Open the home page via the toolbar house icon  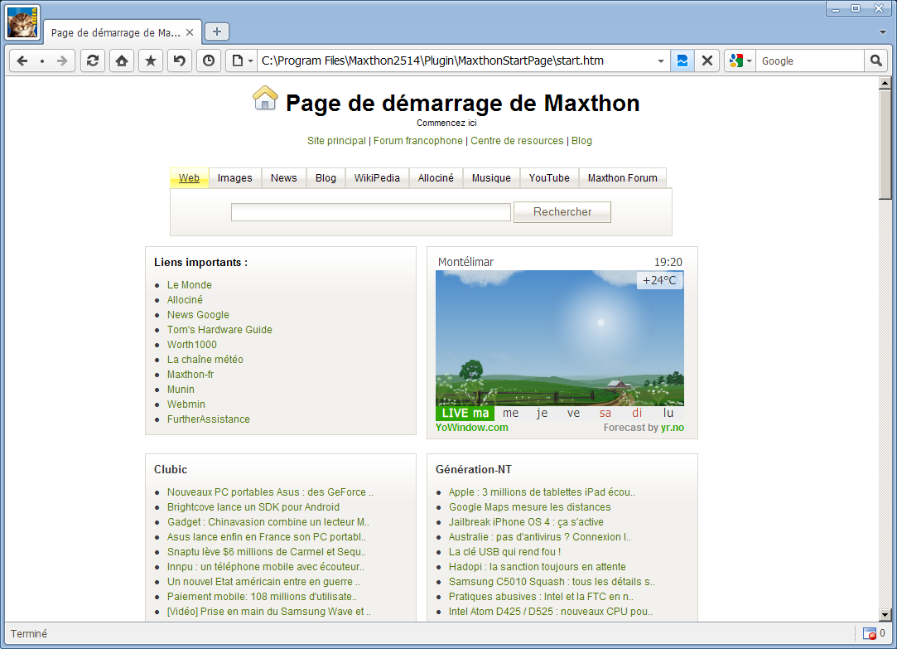pyautogui.click(x=122, y=61)
